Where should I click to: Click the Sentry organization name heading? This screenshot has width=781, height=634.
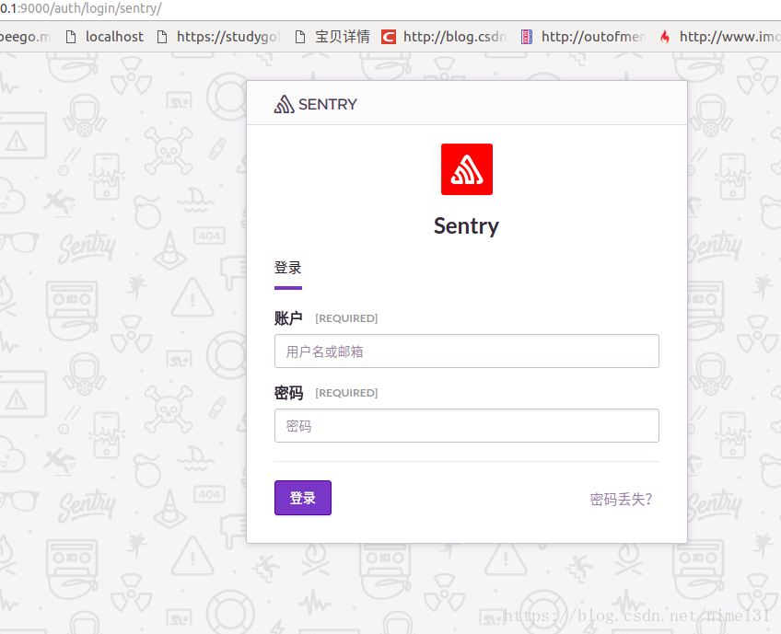(466, 226)
